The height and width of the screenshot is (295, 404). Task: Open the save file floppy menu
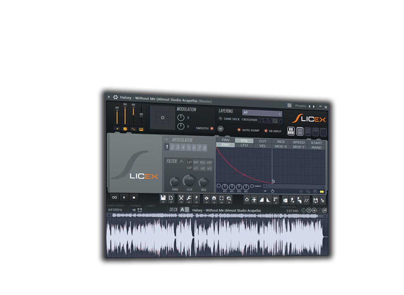163,199
